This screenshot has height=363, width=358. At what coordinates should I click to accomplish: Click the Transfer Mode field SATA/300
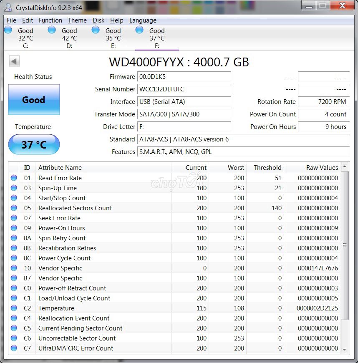tap(184, 114)
